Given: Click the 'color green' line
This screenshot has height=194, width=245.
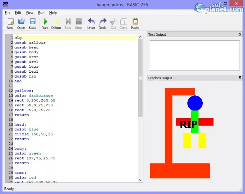Looking at the screenshot, I should tap(28, 153).
